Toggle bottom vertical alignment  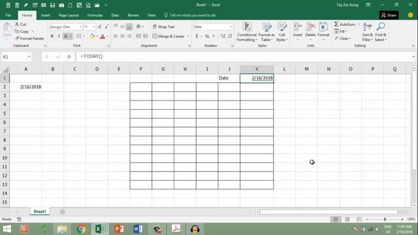[x=129, y=27]
